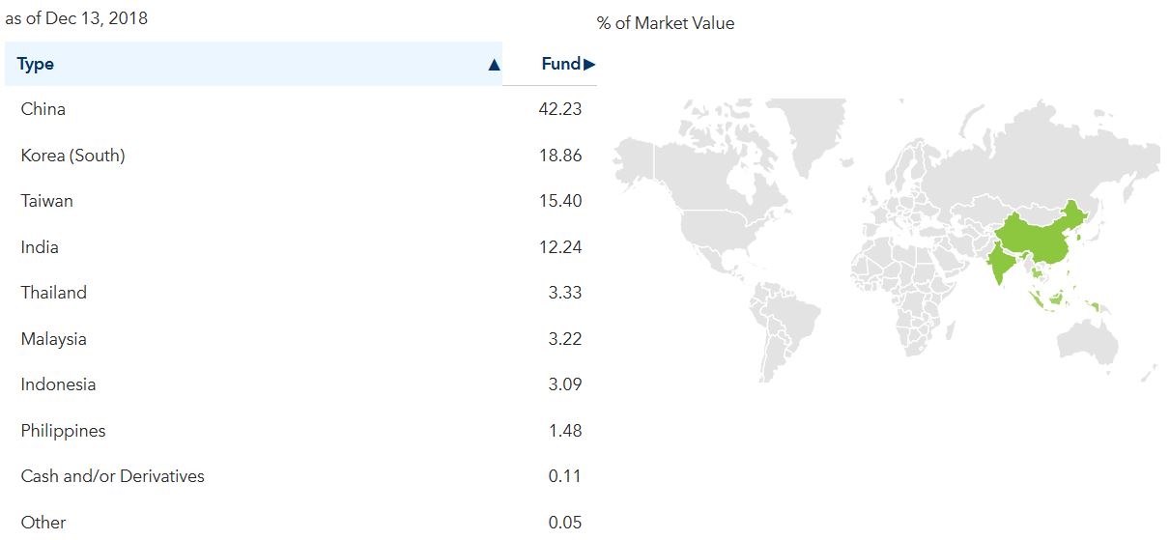
Task: Select the Malaysia row label
Action: point(54,339)
